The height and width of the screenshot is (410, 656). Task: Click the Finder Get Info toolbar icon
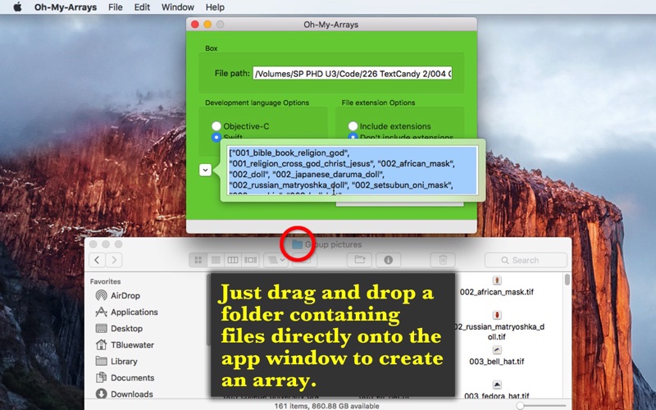point(388,260)
